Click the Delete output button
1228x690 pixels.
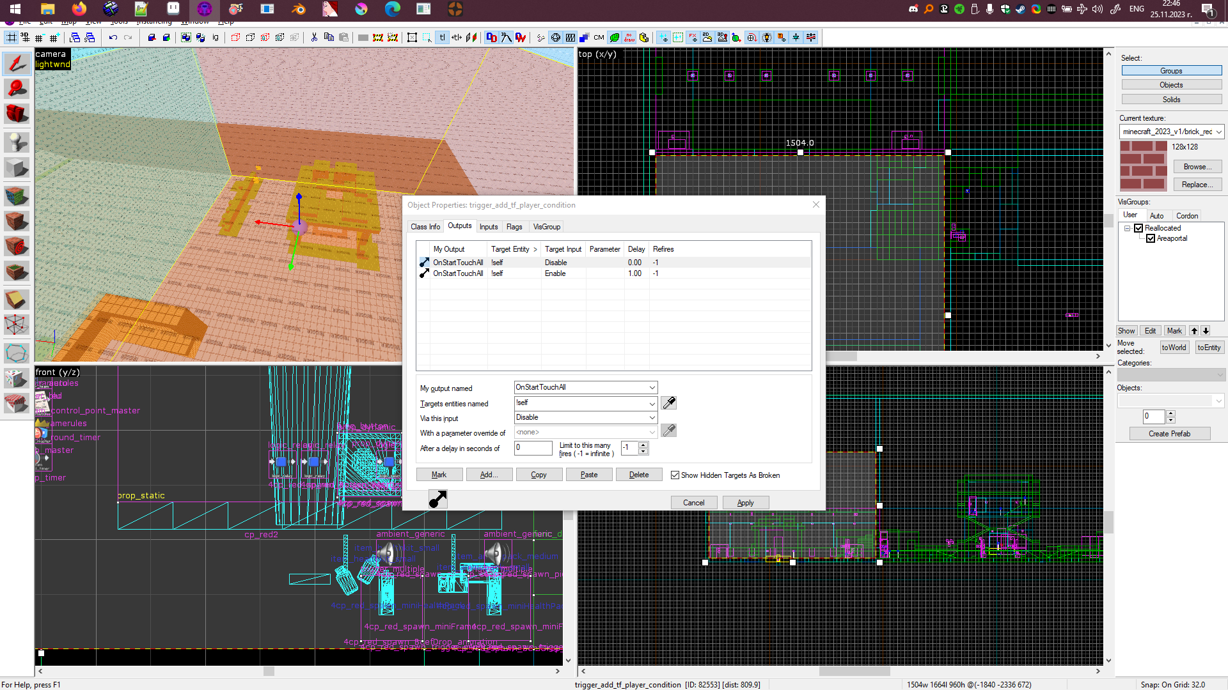639,475
